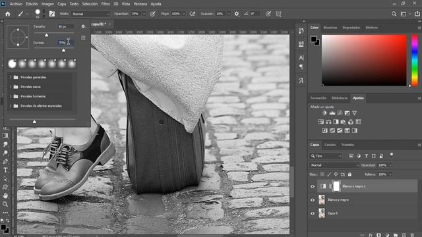
Task: Open the Opacidad dropdown in options bar
Action: 144,14
